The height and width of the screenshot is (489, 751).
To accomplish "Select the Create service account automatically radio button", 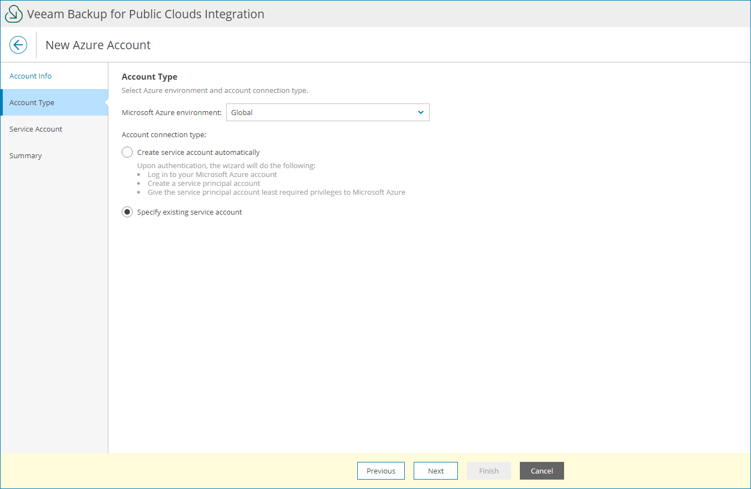I will (x=127, y=152).
